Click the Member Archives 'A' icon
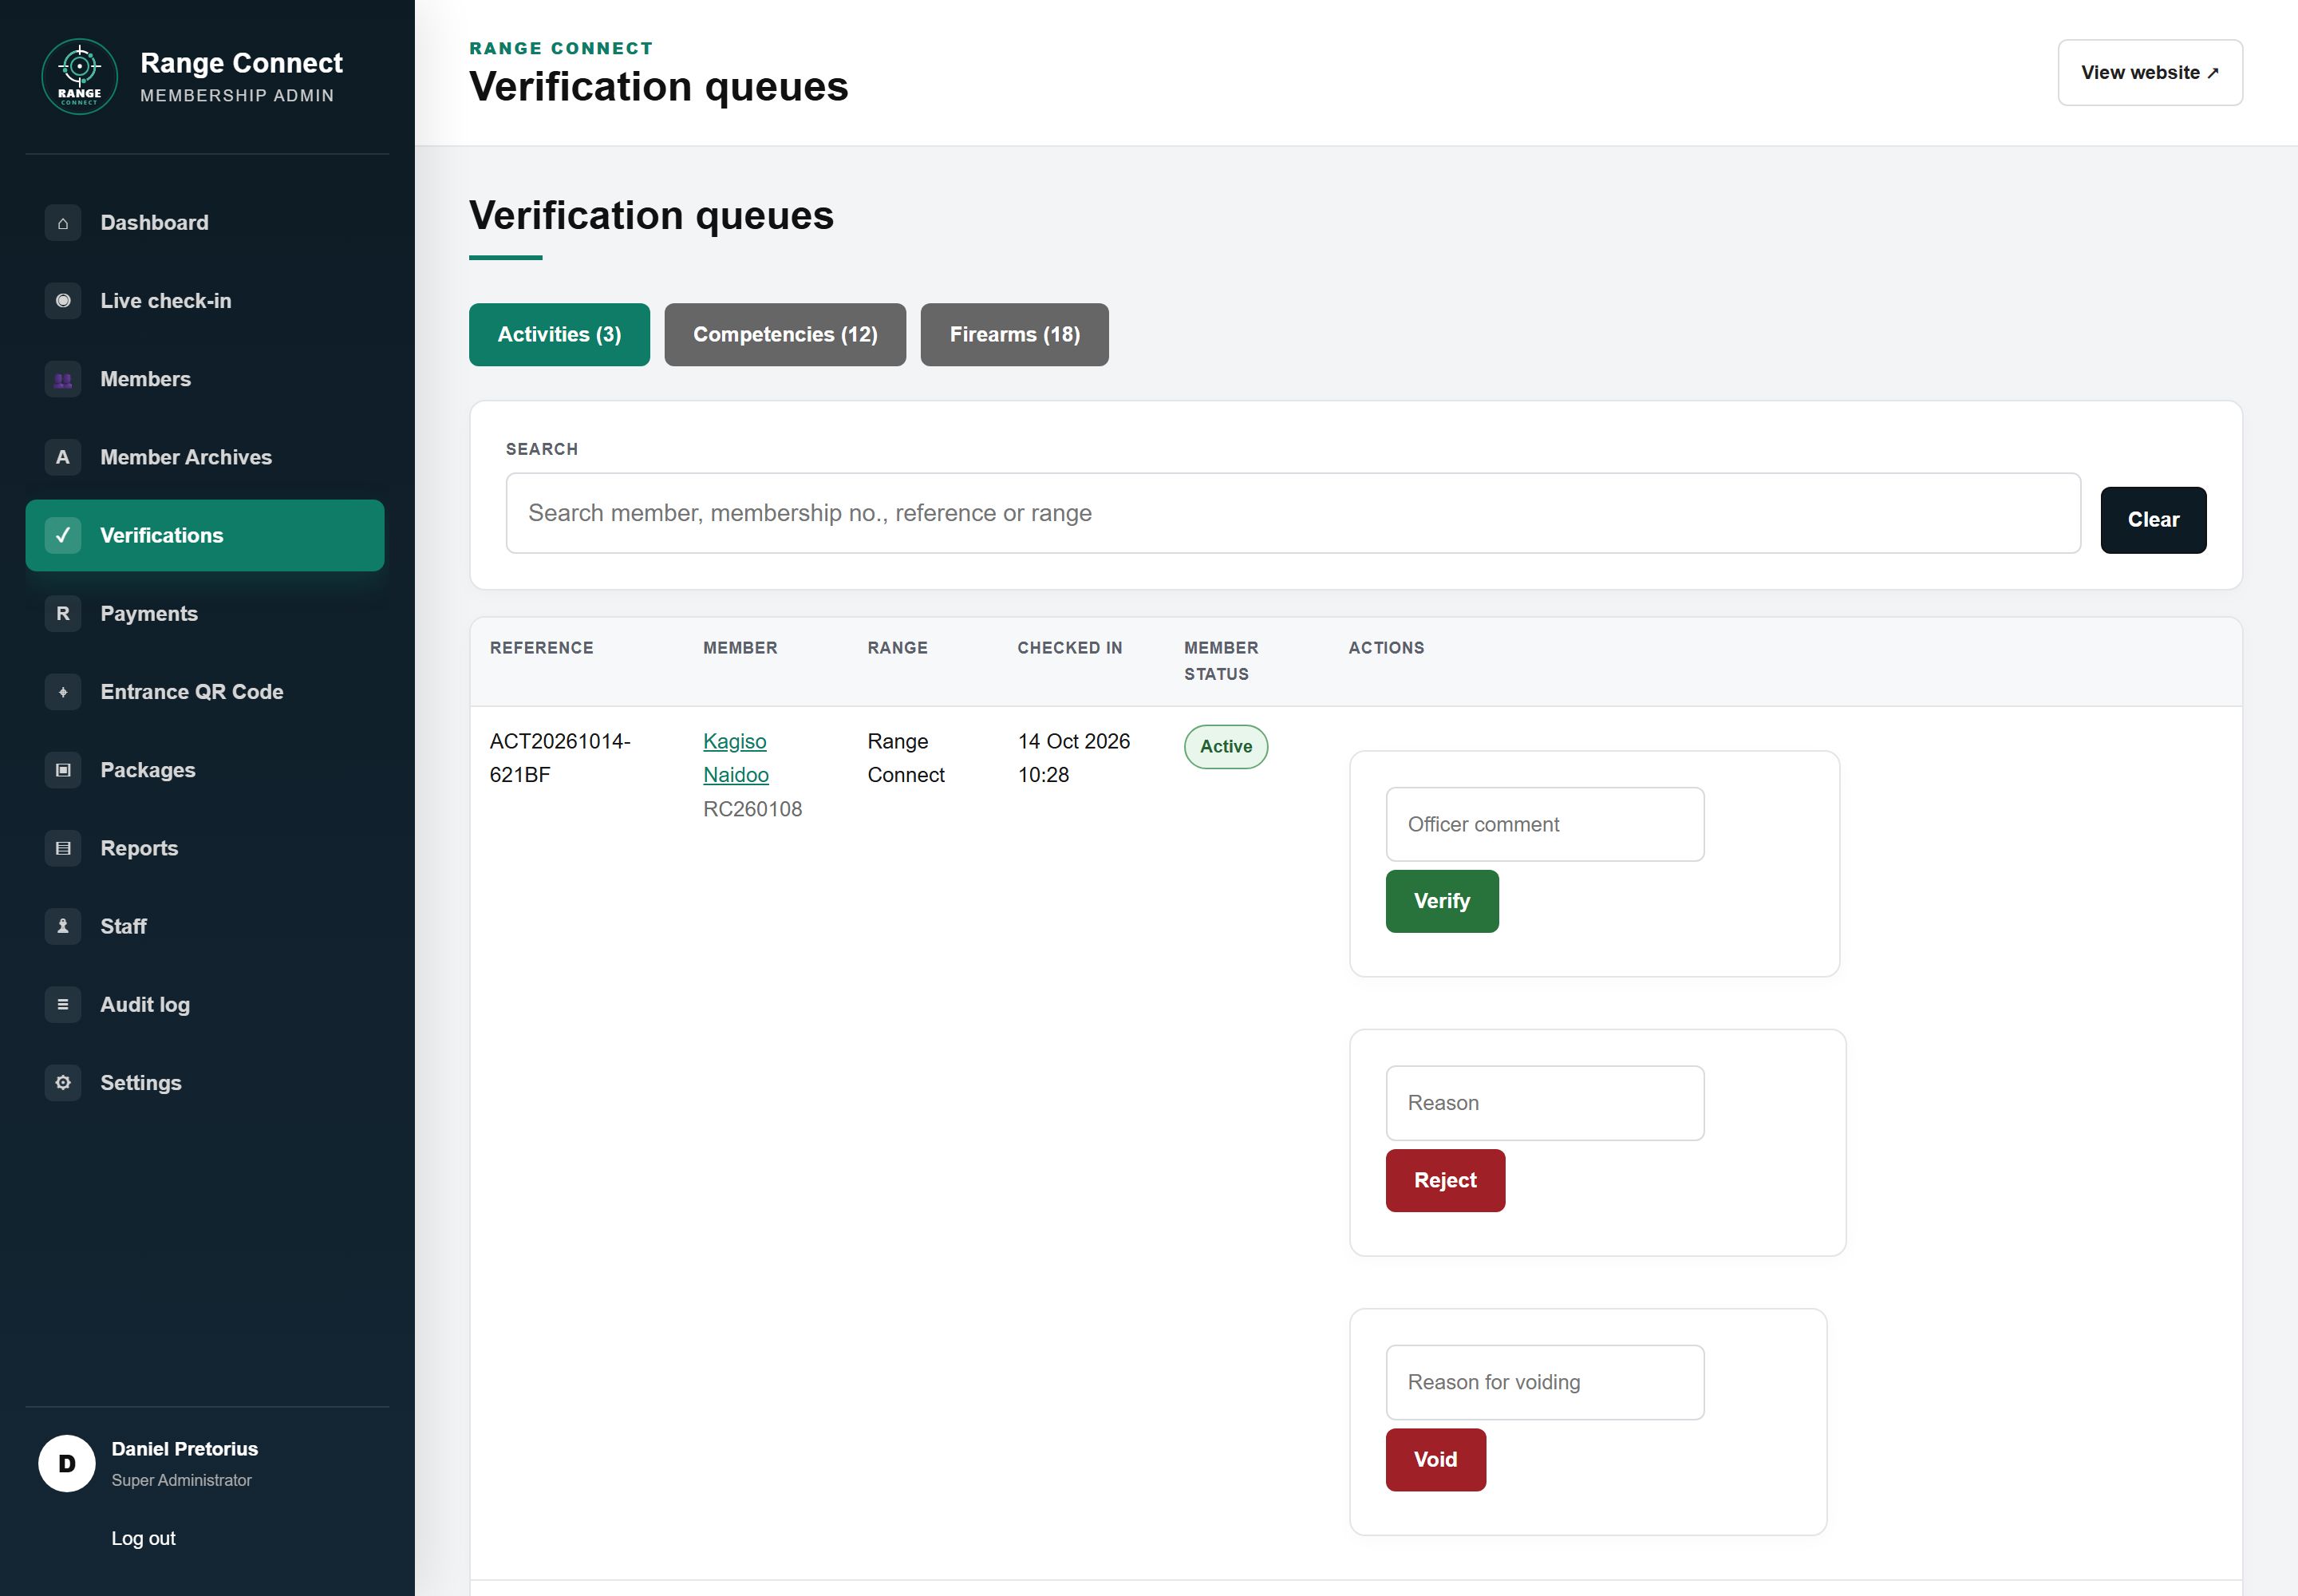2298x1596 pixels. 63,457
